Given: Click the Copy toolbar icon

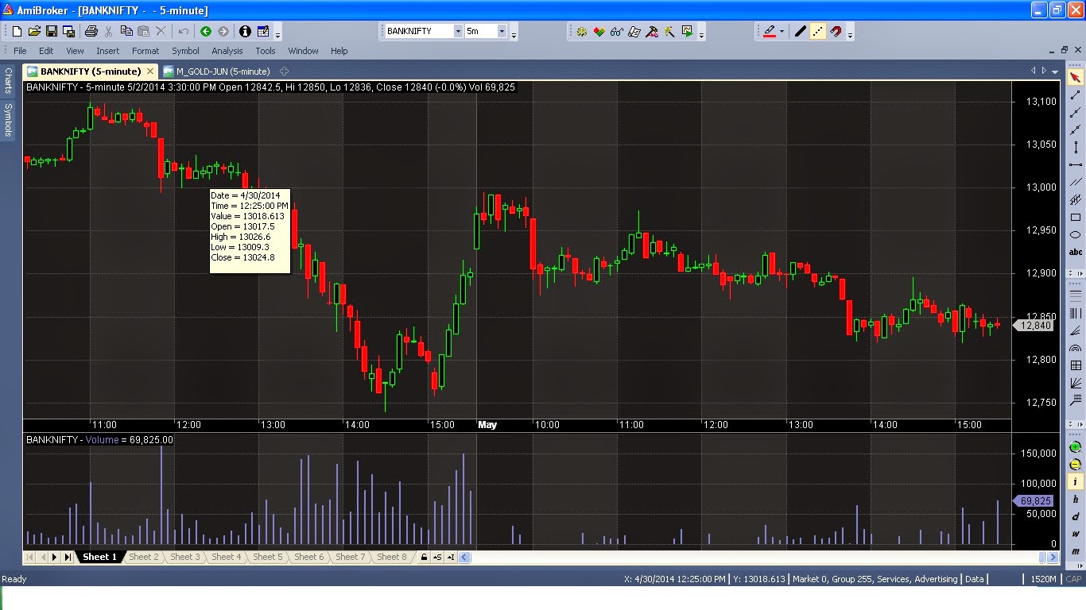Looking at the screenshot, I should click(x=126, y=32).
